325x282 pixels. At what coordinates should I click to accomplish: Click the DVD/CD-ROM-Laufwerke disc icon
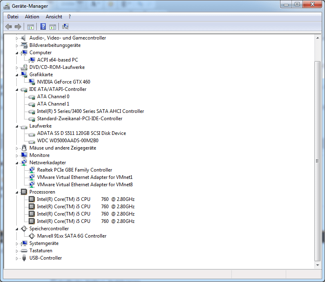pos(24,67)
